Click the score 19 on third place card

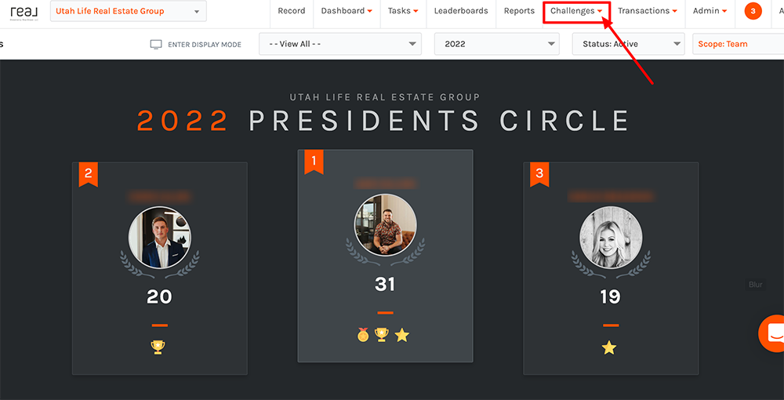[611, 297]
